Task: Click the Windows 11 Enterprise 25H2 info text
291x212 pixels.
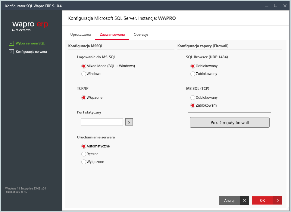Action: pos(26,190)
